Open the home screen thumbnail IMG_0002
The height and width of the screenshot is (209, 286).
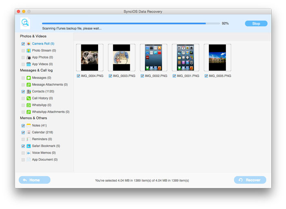(x=153, y=58)
